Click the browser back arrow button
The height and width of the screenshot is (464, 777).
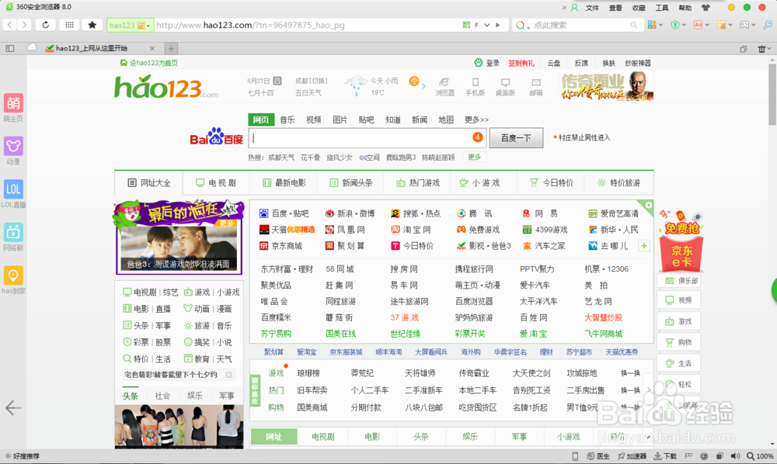(x=10, y=25)
